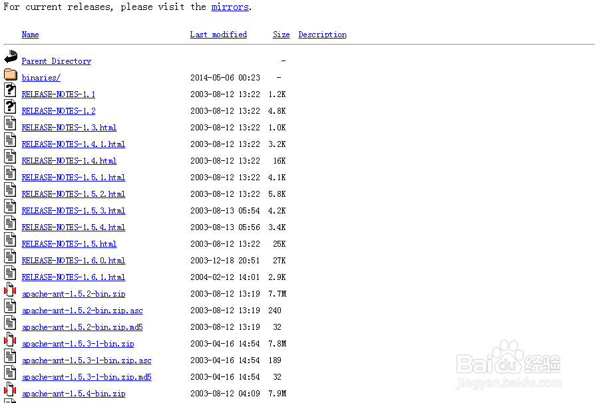Click the document icon beside RELEASE-NOTES-1.6.0.html

tap(10, 257)
